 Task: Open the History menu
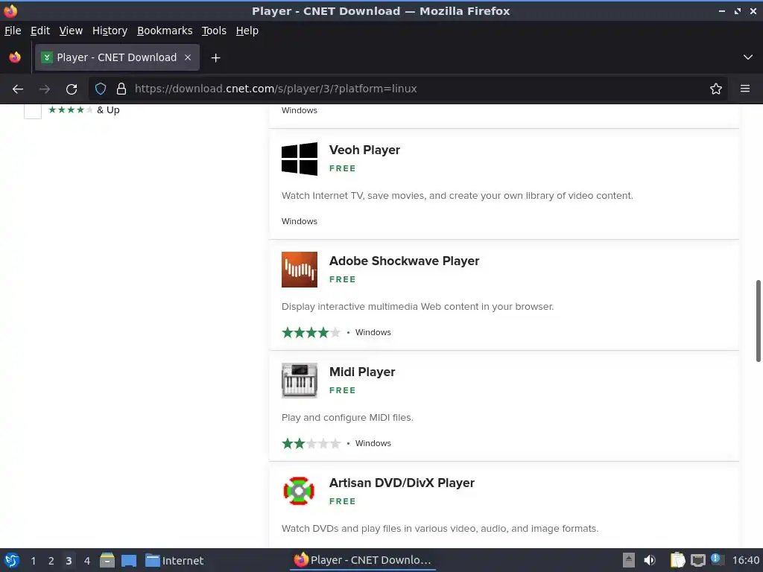pos(110,31)
